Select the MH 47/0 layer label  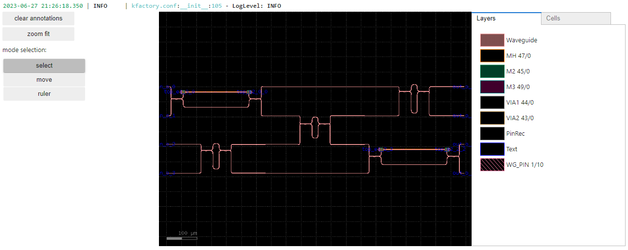point(518,56)
